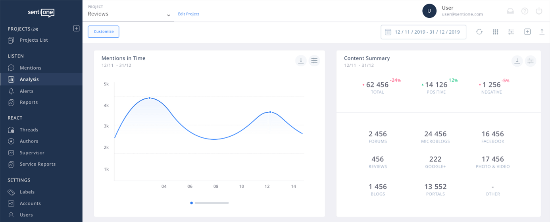This screenshot has height=222, width=550.
Task: Click the peak data point on chart
Action: pos(149,98)
